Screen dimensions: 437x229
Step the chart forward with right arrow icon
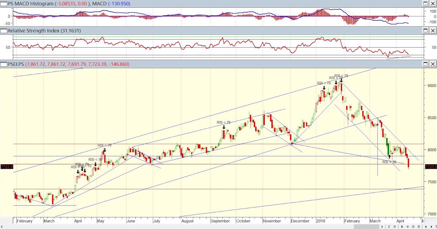(432, 226)
